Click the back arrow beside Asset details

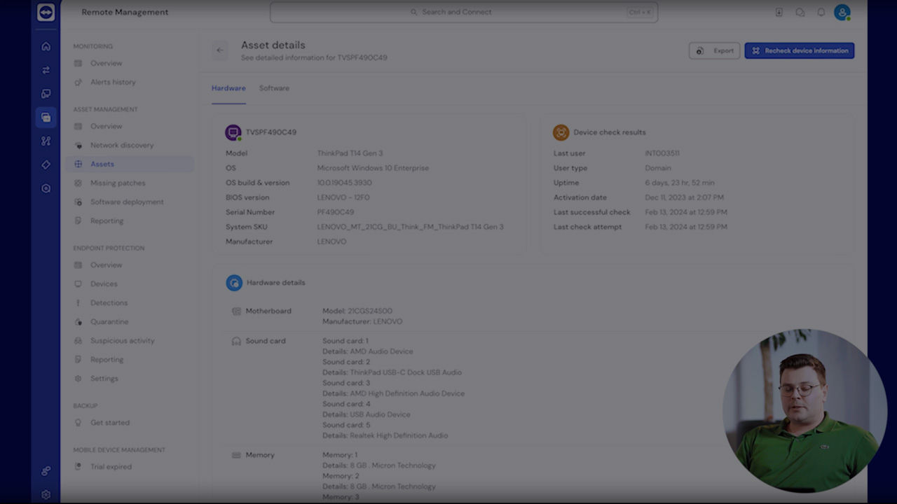point(220,50)
